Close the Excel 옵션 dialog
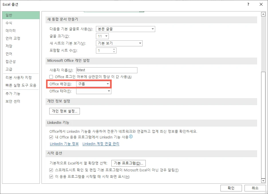Image resolution: width=268 pixels, height=194 pixels. pos(261,5)
